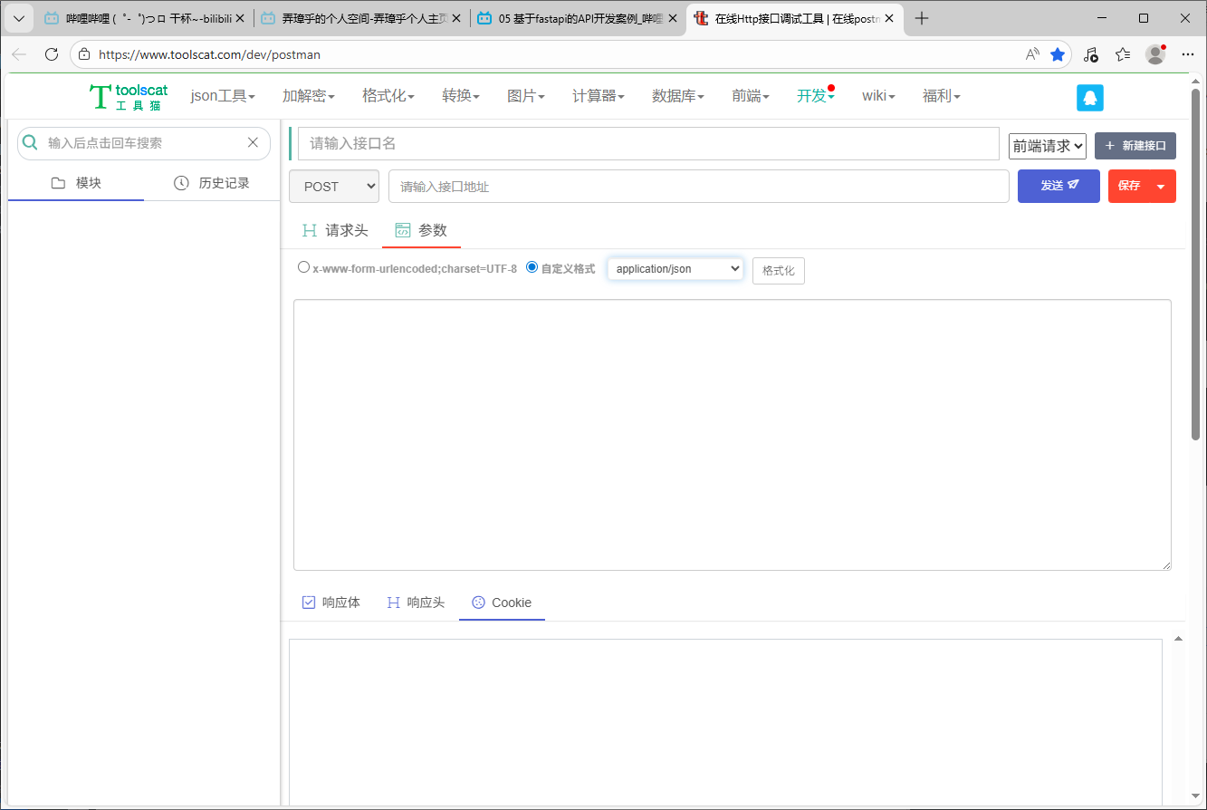Image resolution: width=1207 pixels, height=810 pixels.
Task: Open the browser profile avatar
Action: pyautogui.click(x=1154, y=54)
